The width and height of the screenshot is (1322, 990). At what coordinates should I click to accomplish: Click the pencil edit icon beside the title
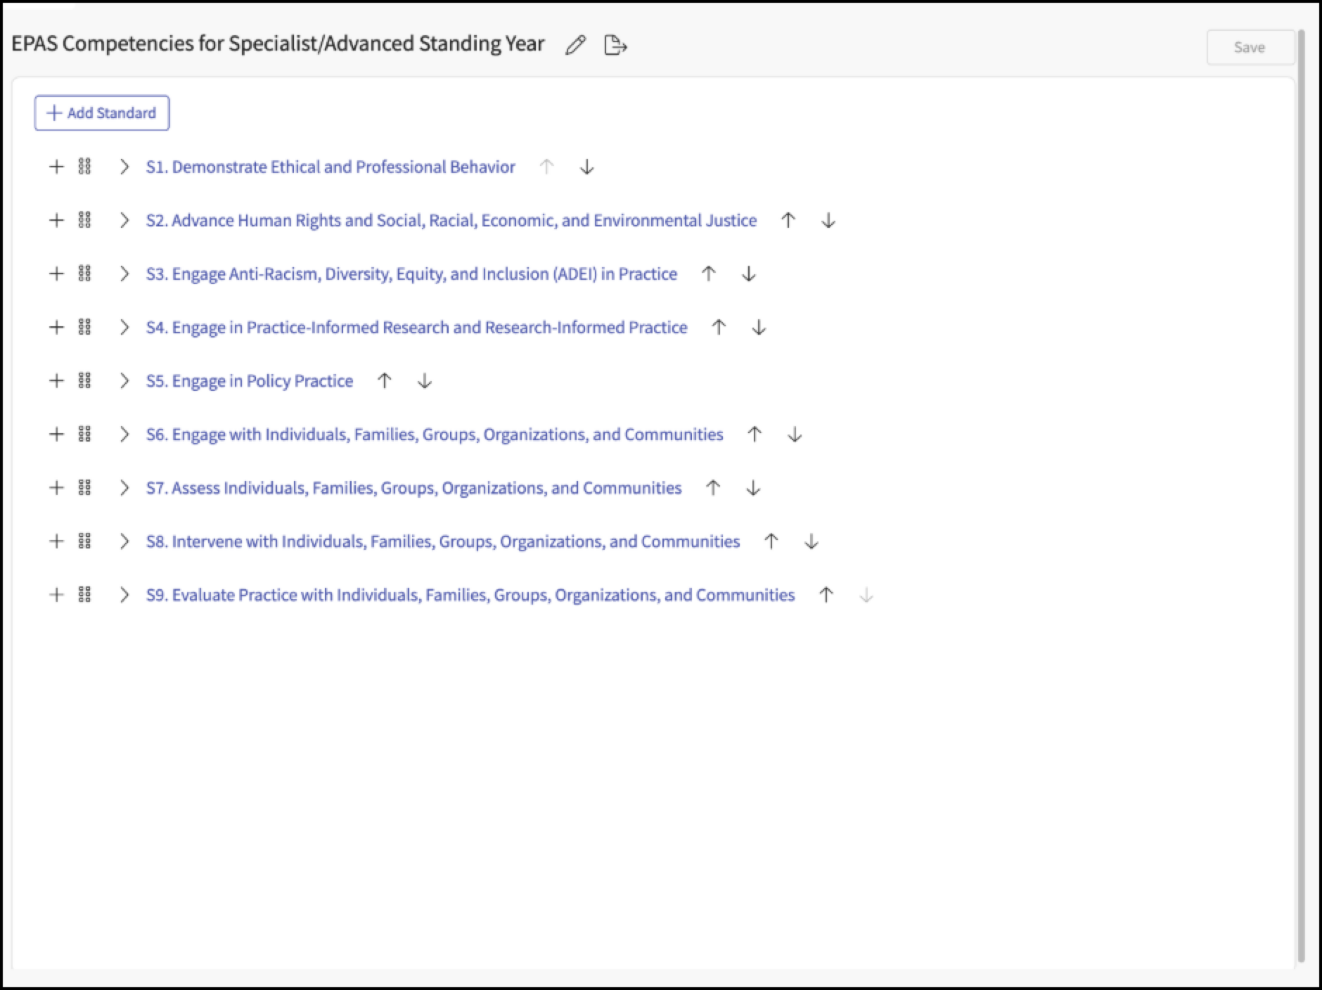pyautogui.click(x=575, y=46)
